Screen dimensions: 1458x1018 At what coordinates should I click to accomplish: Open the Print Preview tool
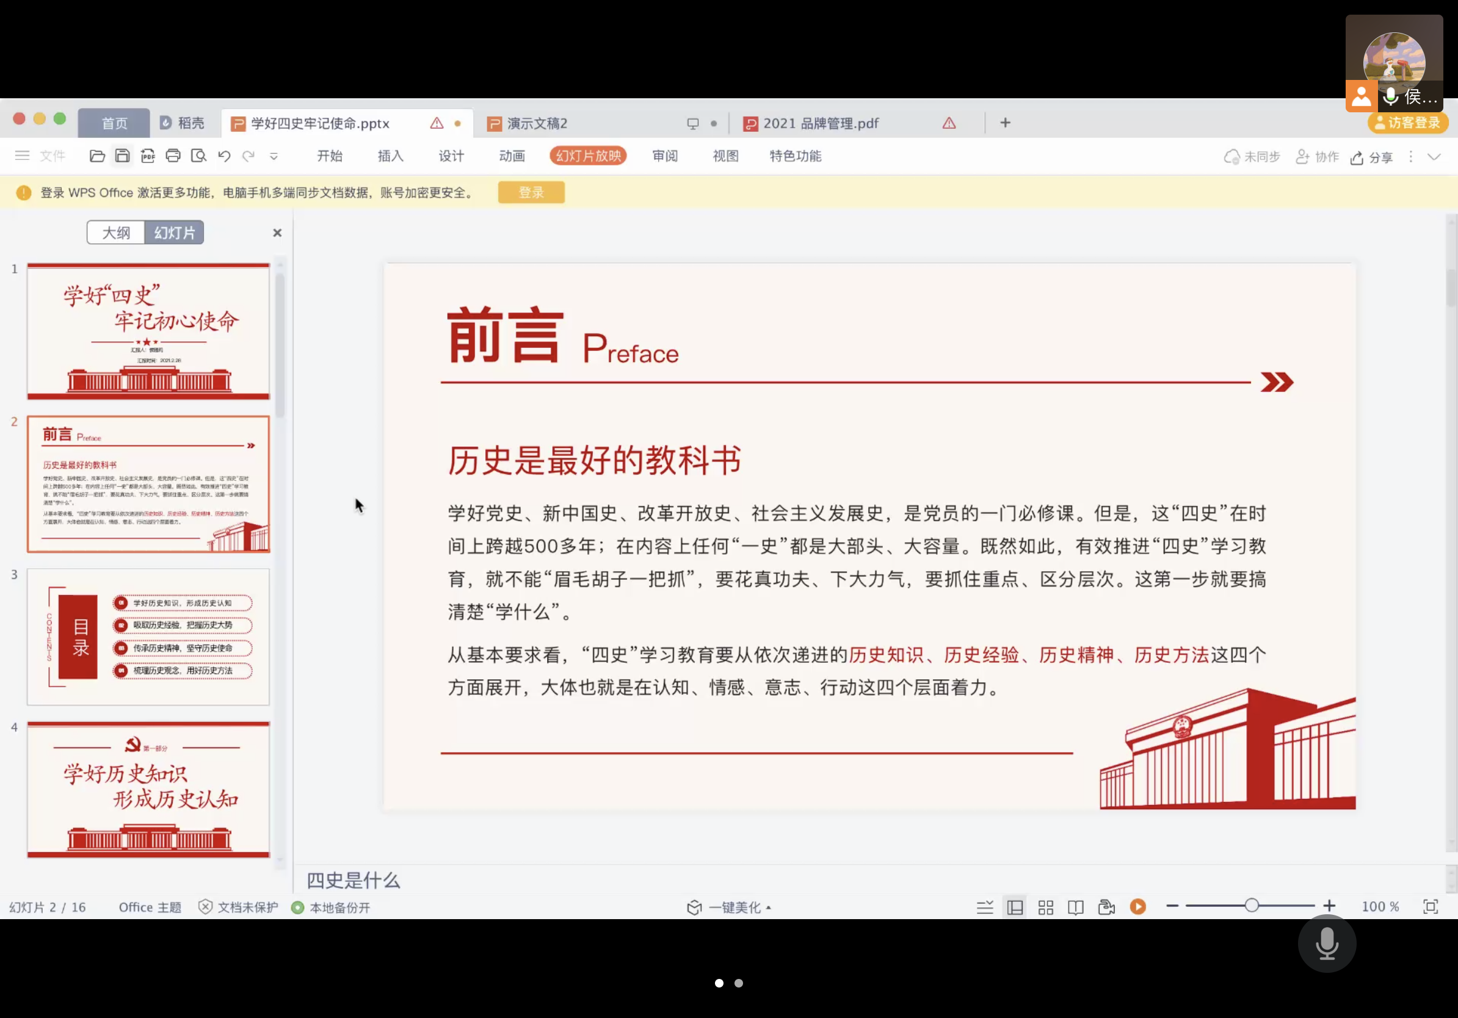point(199,156)
